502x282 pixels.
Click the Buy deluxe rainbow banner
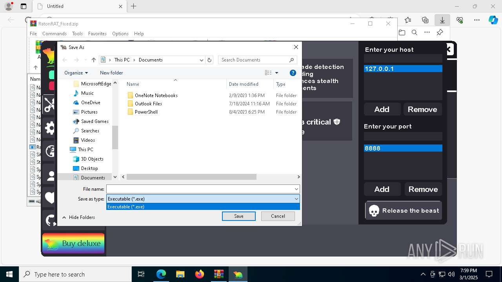pos(73,243)
